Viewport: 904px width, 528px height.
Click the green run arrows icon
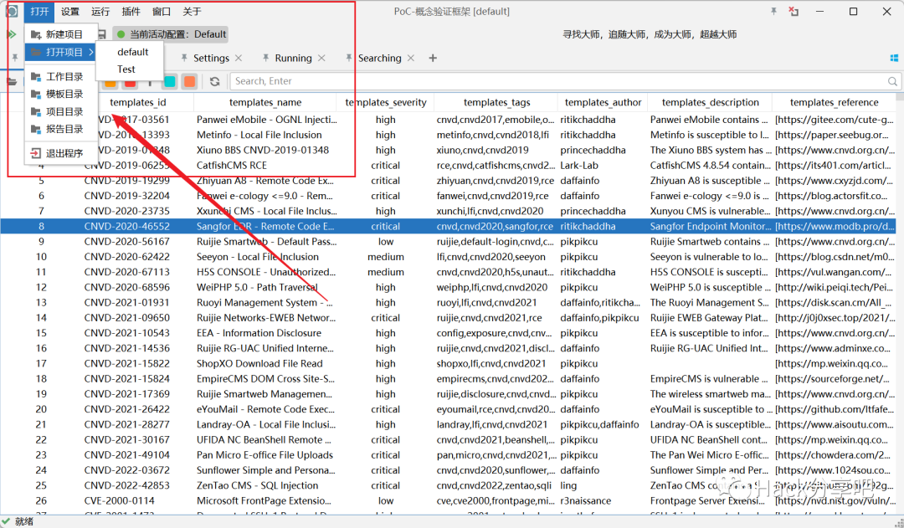[x=11, y=34]
